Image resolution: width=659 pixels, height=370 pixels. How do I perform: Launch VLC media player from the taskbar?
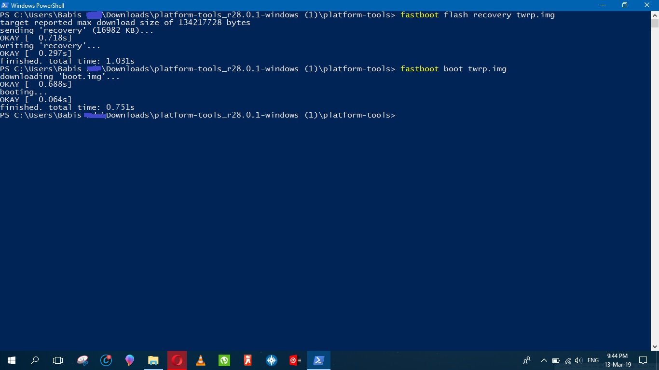(x=201, y=360)
